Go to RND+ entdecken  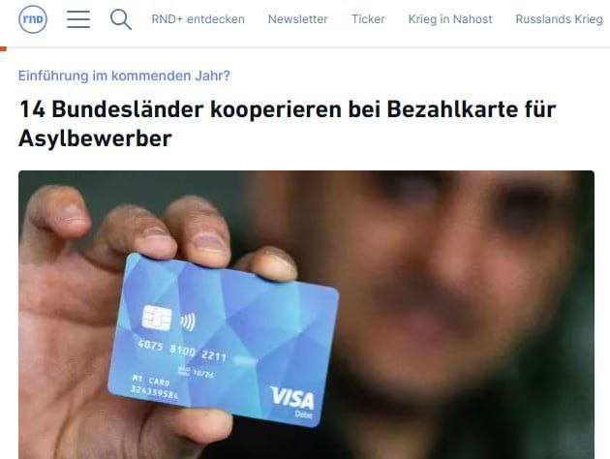(198, 19)
